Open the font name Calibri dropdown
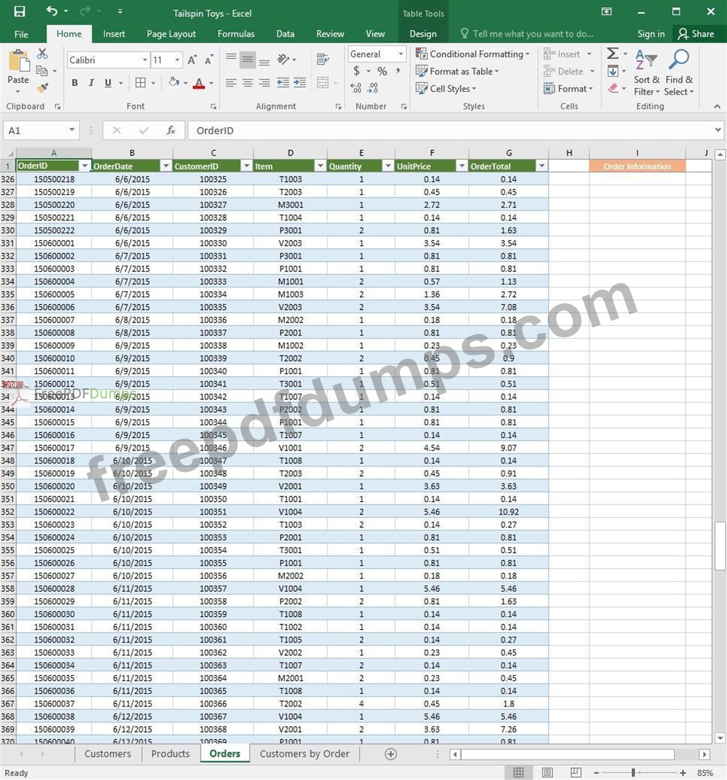Image resolution: width=727 pixels, height=780 pixels. coord(145,60)
